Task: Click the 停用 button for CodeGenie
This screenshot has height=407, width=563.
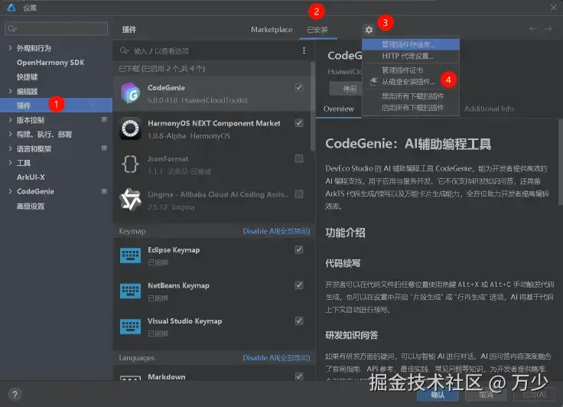Action: click(x=345, y=89)
